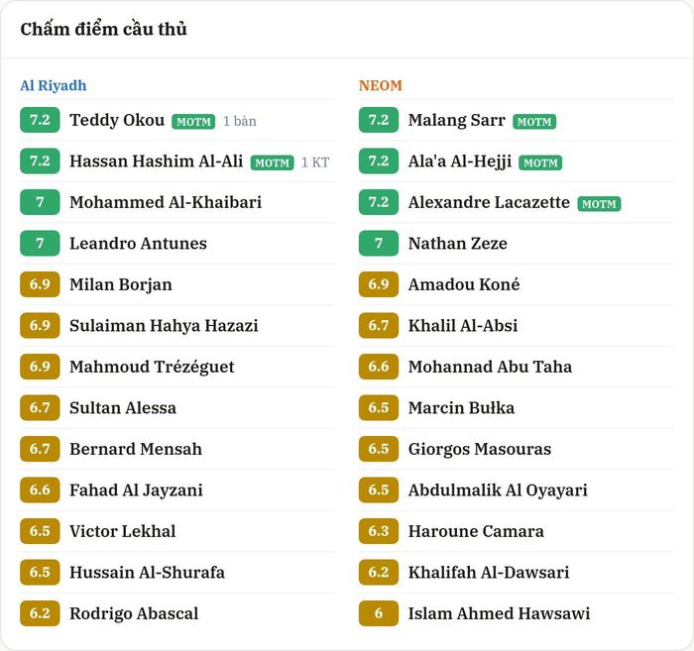Click Milan Borjan's 6.9 rating badge
The image size is (694, 651).
coord(40,284)
